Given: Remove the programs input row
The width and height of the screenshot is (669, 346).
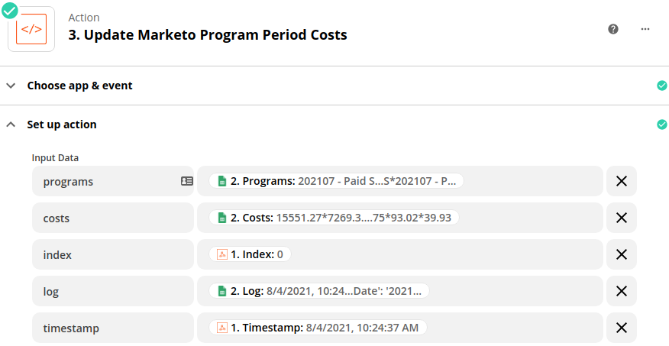Looking at the screenshot, I should [x=622, y=181].
